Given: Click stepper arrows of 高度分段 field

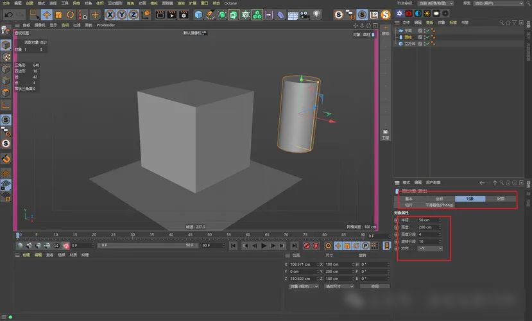Looking at the screenshot, I should click(440, 234).
